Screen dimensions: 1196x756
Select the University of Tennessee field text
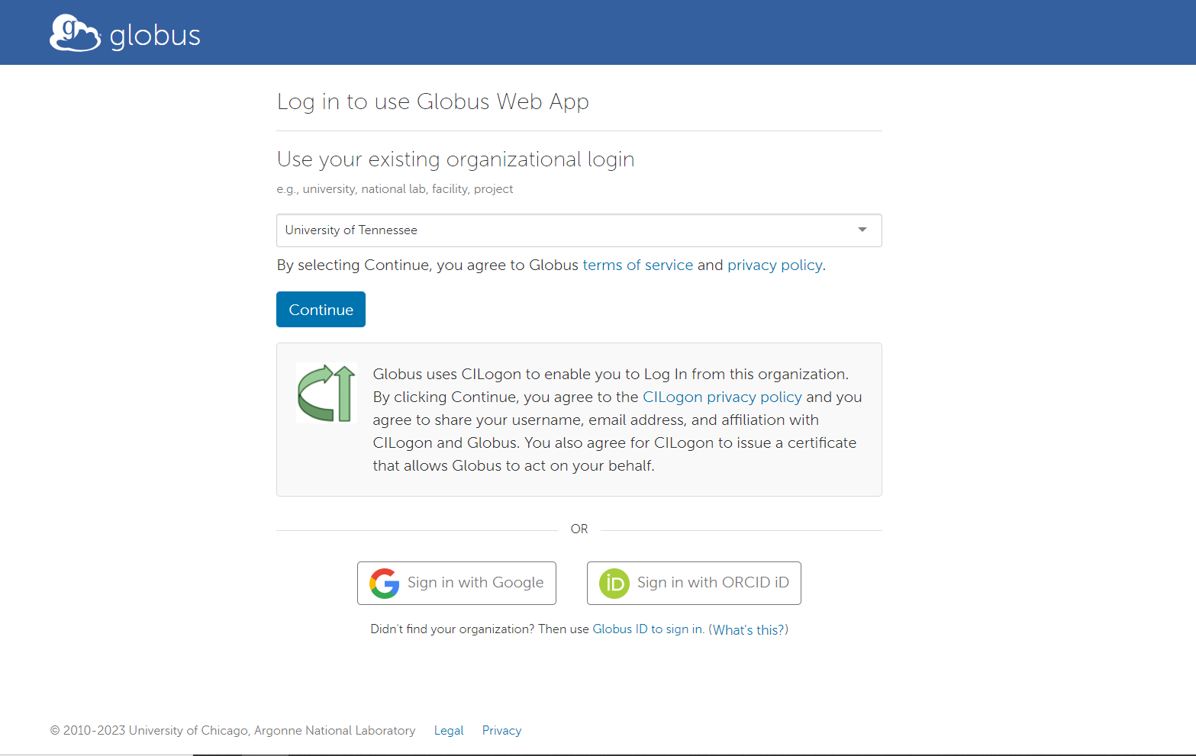[x=351, y=230]
